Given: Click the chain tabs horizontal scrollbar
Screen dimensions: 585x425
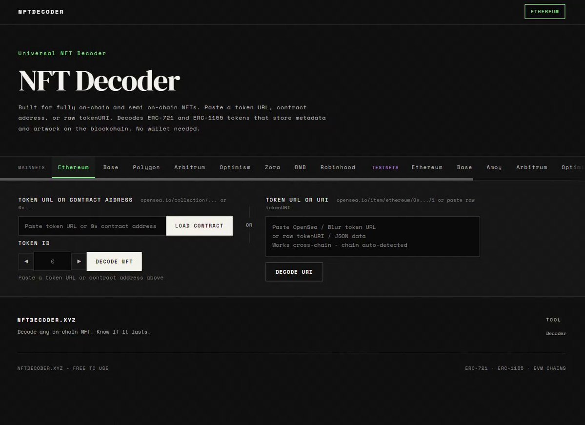Looking at the screenshot, I should tap(237, 180).
